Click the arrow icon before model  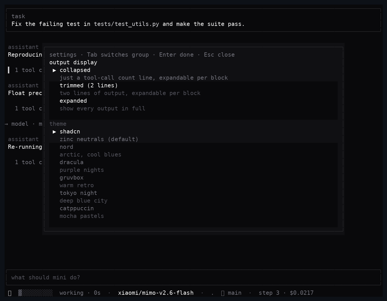(6, 124)
